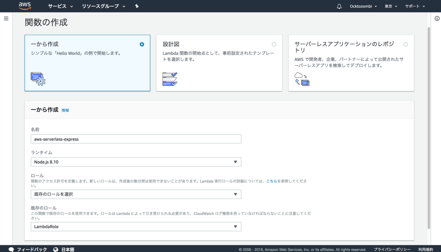This screenshot has height=252, width=441.
Task: Click the AWS logo home icon
Action: click(x=25, y=6)
